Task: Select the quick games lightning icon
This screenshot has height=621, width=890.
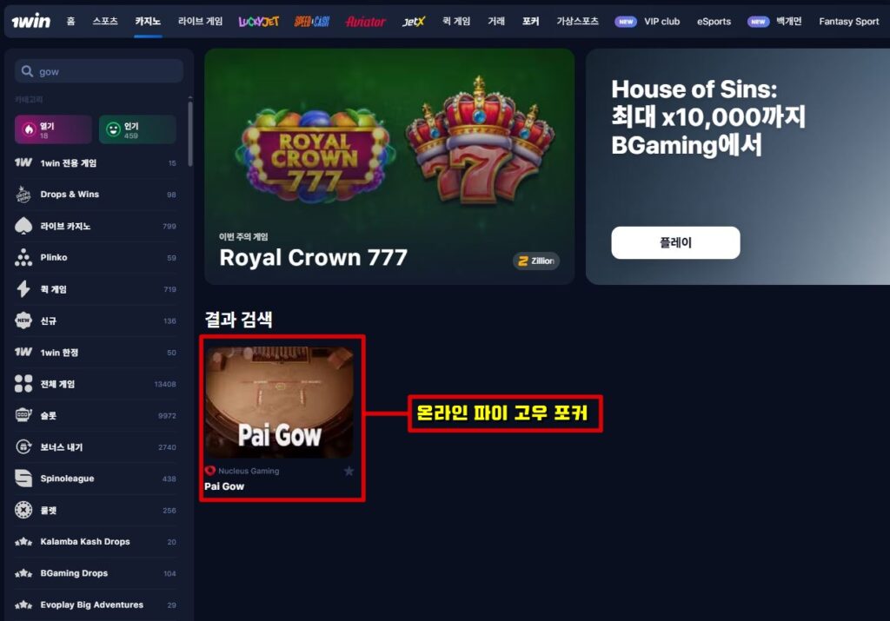Action: (23, 289)
